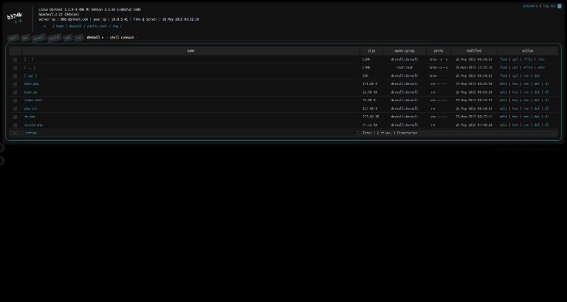Viewport: 567px width, 302px height.
Task: Click +dir in the [ . ] row
Action: pyautogui.click(x=542, y=59)
